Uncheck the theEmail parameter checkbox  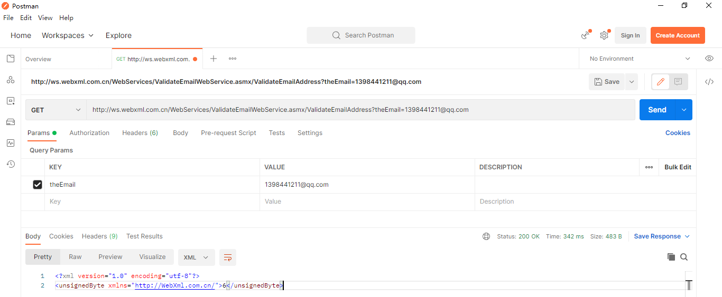[x=38, y=185]
